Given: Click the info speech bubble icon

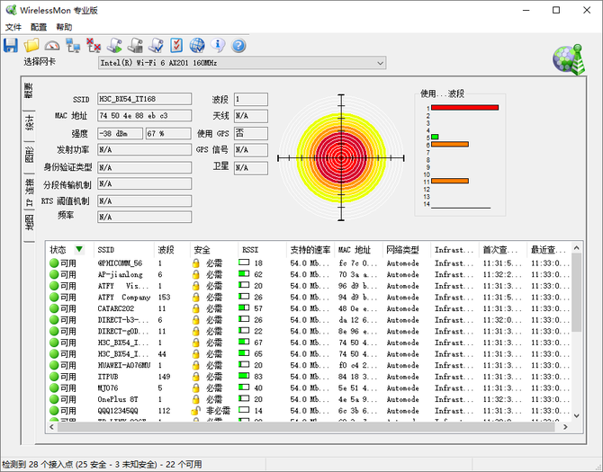Looking at the screenshot, I should (218, 45).
